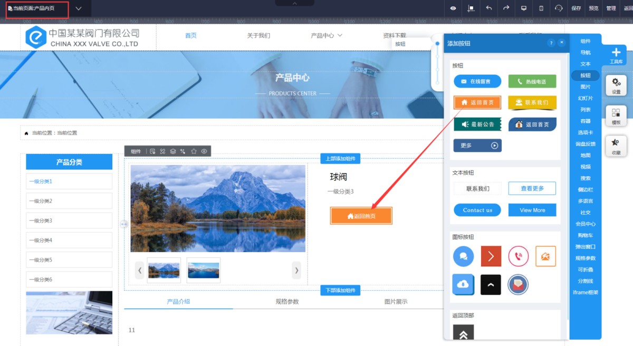Image resolution: width=633 pixels, height=346 pixels.
Task: Open customer service with the headset icon
Action: pos(559,8)
